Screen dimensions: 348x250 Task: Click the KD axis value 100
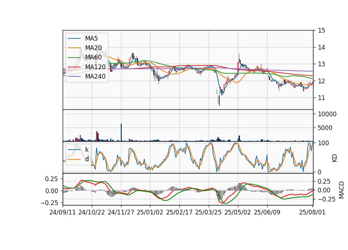point(324,143)
